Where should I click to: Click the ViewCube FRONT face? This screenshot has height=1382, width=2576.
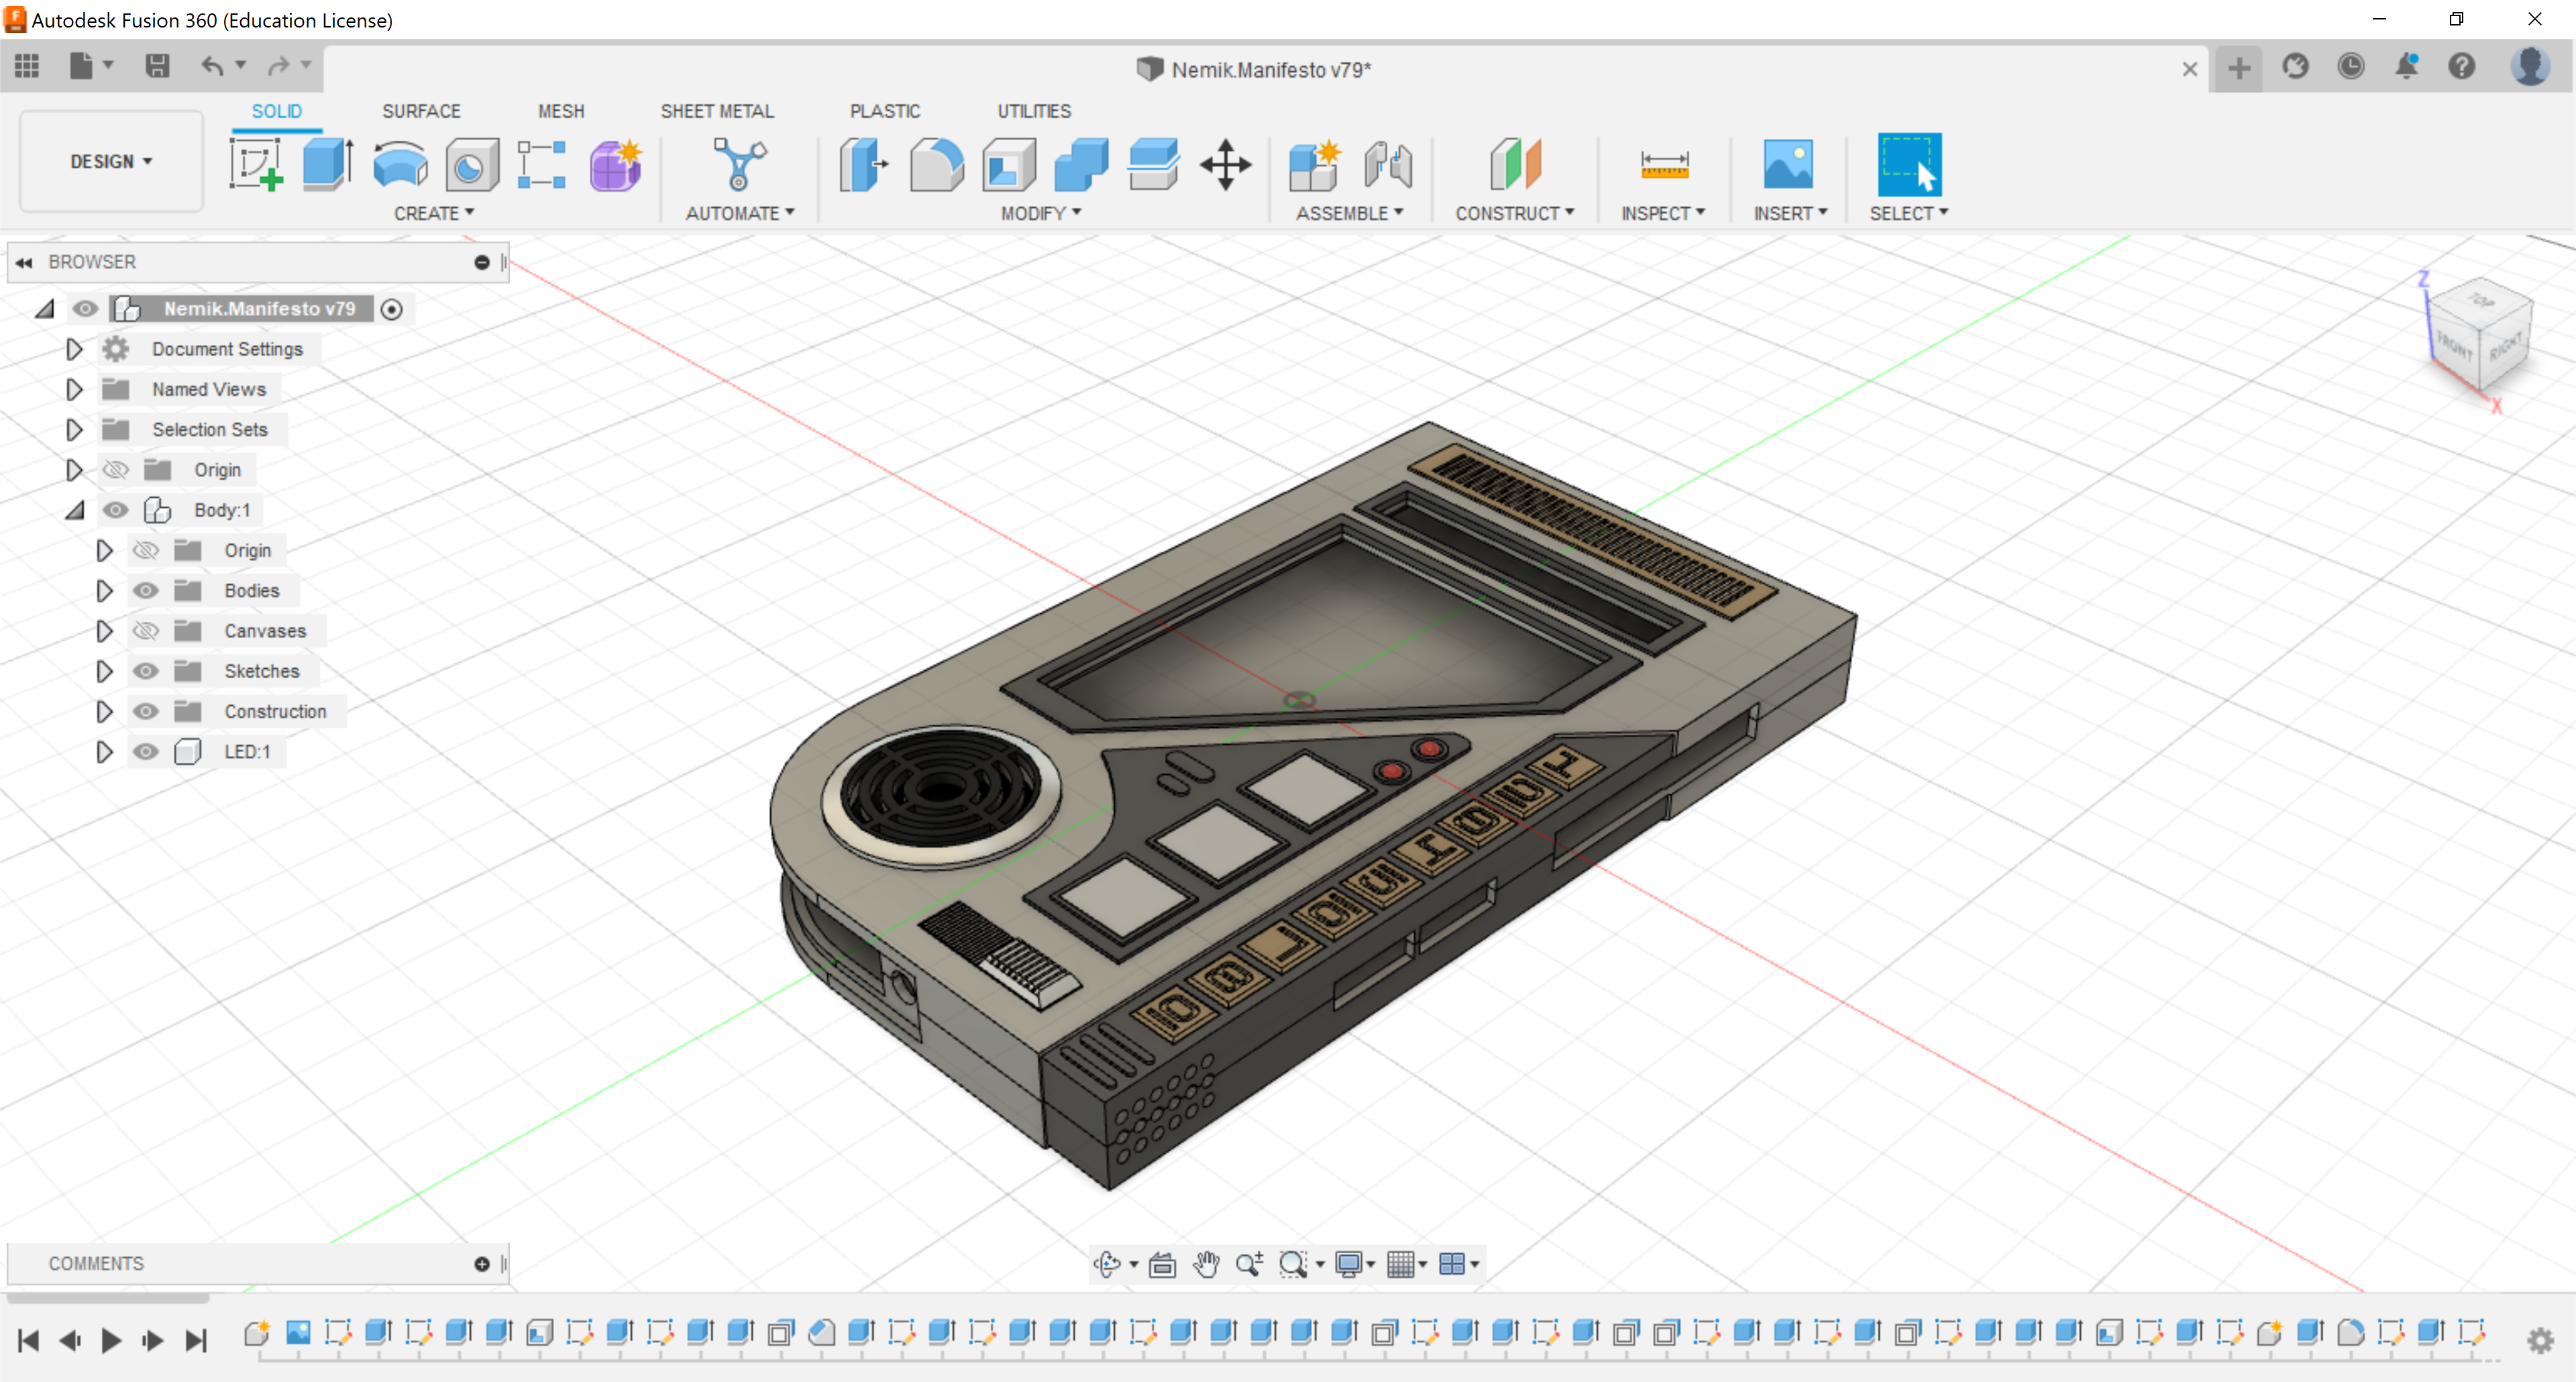tap(2455, 347)
